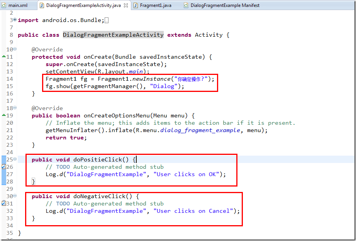Click the doNegativeClick method name

[99, 196]
